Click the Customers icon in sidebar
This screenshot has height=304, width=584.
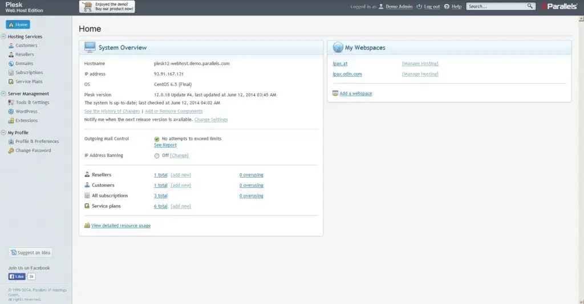click(x=11, y=46)
